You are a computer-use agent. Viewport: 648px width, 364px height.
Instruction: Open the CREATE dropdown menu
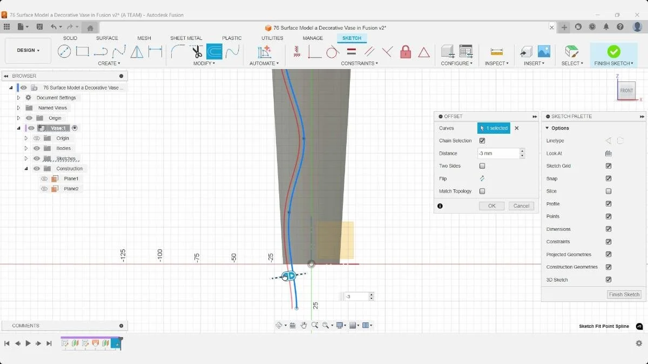click(109, 63)
